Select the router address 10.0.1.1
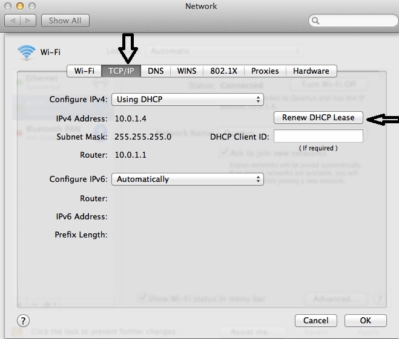This screenshot has height=339, width=399. click(131, 155)
